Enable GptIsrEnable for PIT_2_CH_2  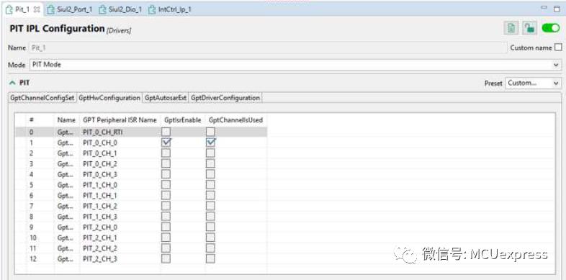coord(166,248)
